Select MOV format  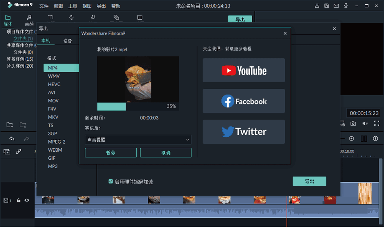click(x=53, y=101)
